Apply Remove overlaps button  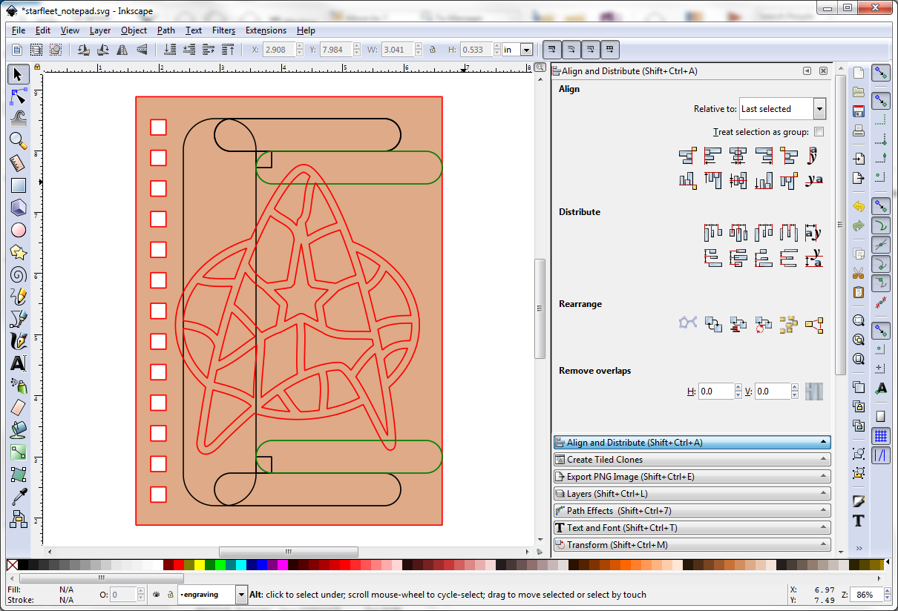pyautogui.click(x=814, y=392)
